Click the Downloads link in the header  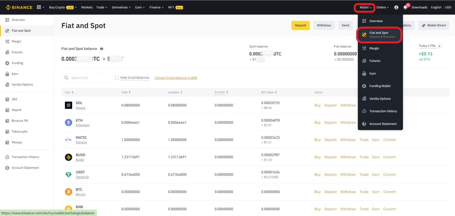pos(419,7)
